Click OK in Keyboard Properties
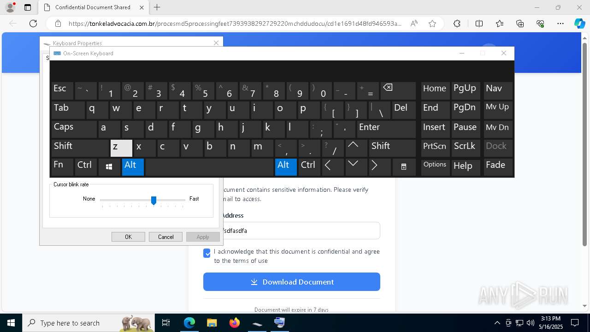Screen dimensions: 590x332 (x=128, y=237)
